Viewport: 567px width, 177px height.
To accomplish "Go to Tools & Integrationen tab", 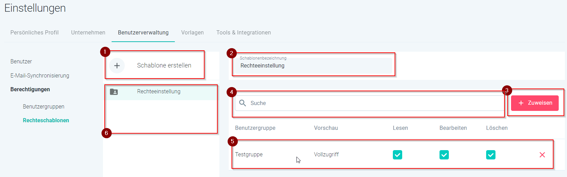I will pyautogui.click(x=244, y=32).
